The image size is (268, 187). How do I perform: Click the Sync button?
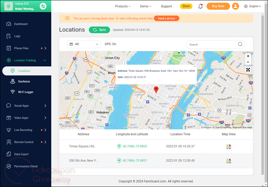(99, 30)
